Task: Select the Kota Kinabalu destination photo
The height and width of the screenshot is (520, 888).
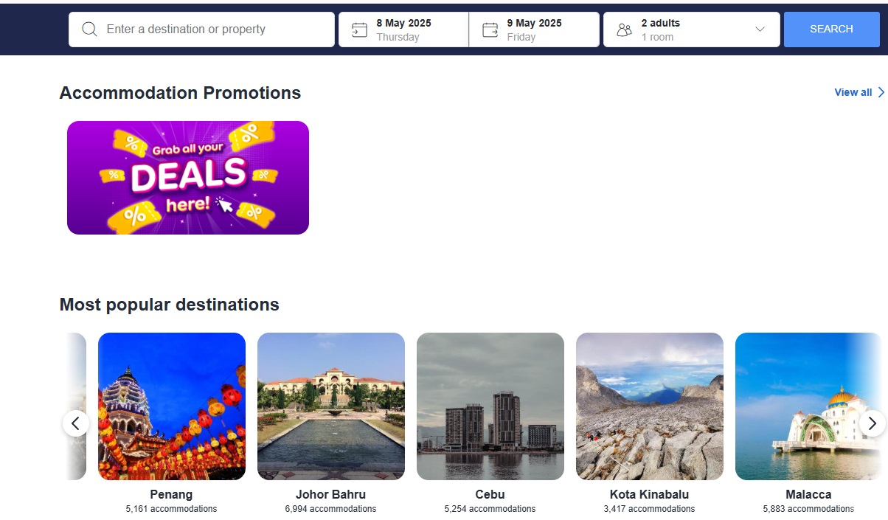Action: pos(650,406)
